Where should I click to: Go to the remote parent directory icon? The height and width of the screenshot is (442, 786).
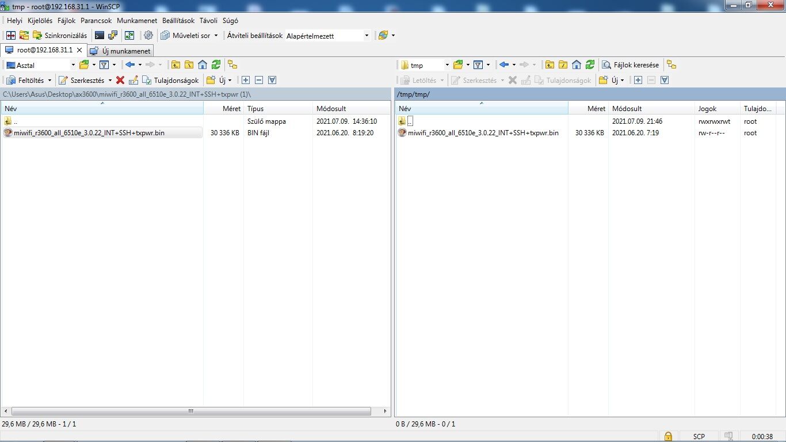point(550,65)
